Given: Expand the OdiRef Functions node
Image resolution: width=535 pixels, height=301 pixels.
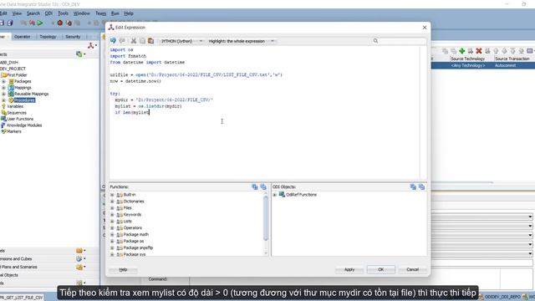Looking at the screenshot, I should [275, 195].
